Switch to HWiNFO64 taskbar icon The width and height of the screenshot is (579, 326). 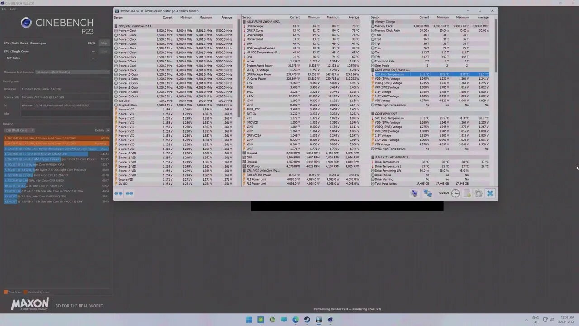pyautogui.click(x=318, y=320)
